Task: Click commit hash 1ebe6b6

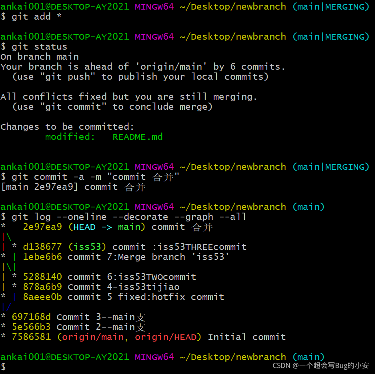Action: click(42, 257)
